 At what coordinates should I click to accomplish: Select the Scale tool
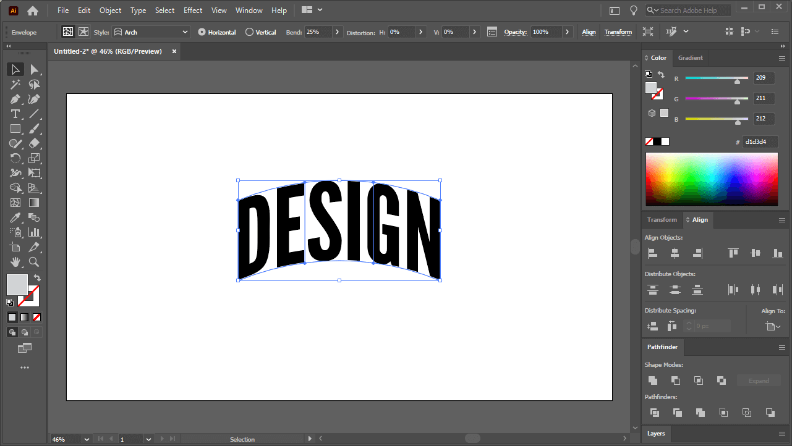[x=35, y=158]
